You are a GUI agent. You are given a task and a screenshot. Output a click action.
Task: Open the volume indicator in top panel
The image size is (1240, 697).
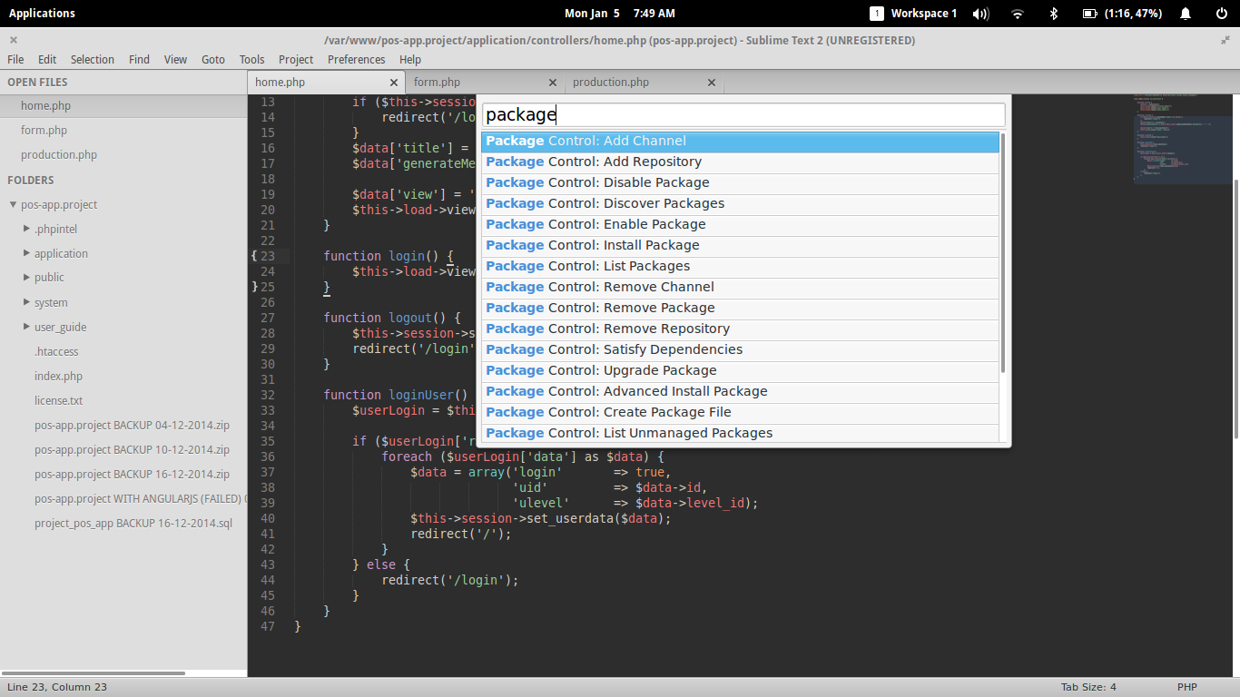coord(980,14)
